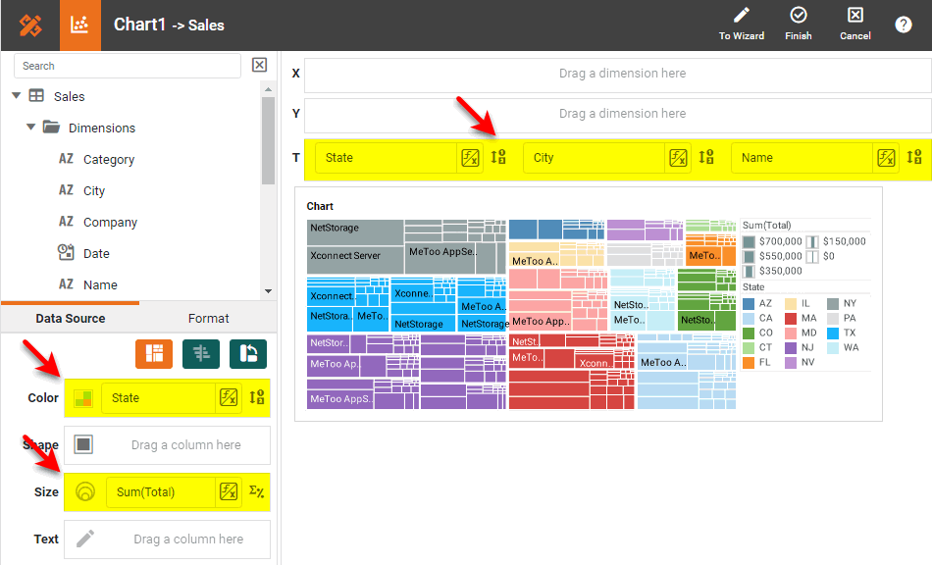Click the swap axes icon button
This screenshot has height=565, width=932.
[248, 354]
